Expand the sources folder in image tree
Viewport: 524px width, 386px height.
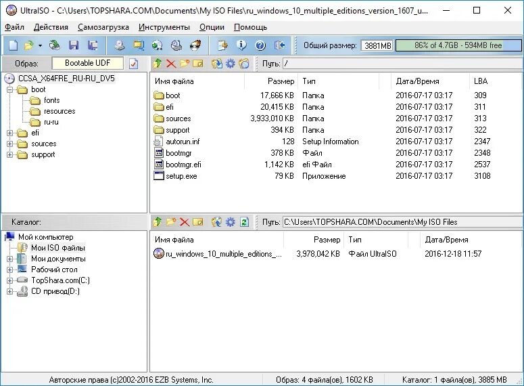click(9, 144)
